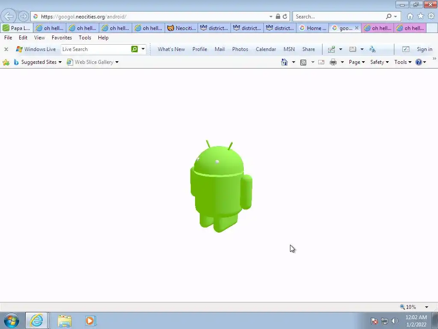
Task: Open the command bar Tools dropdown
Action: pyautogui.click(x=403, y=62)
